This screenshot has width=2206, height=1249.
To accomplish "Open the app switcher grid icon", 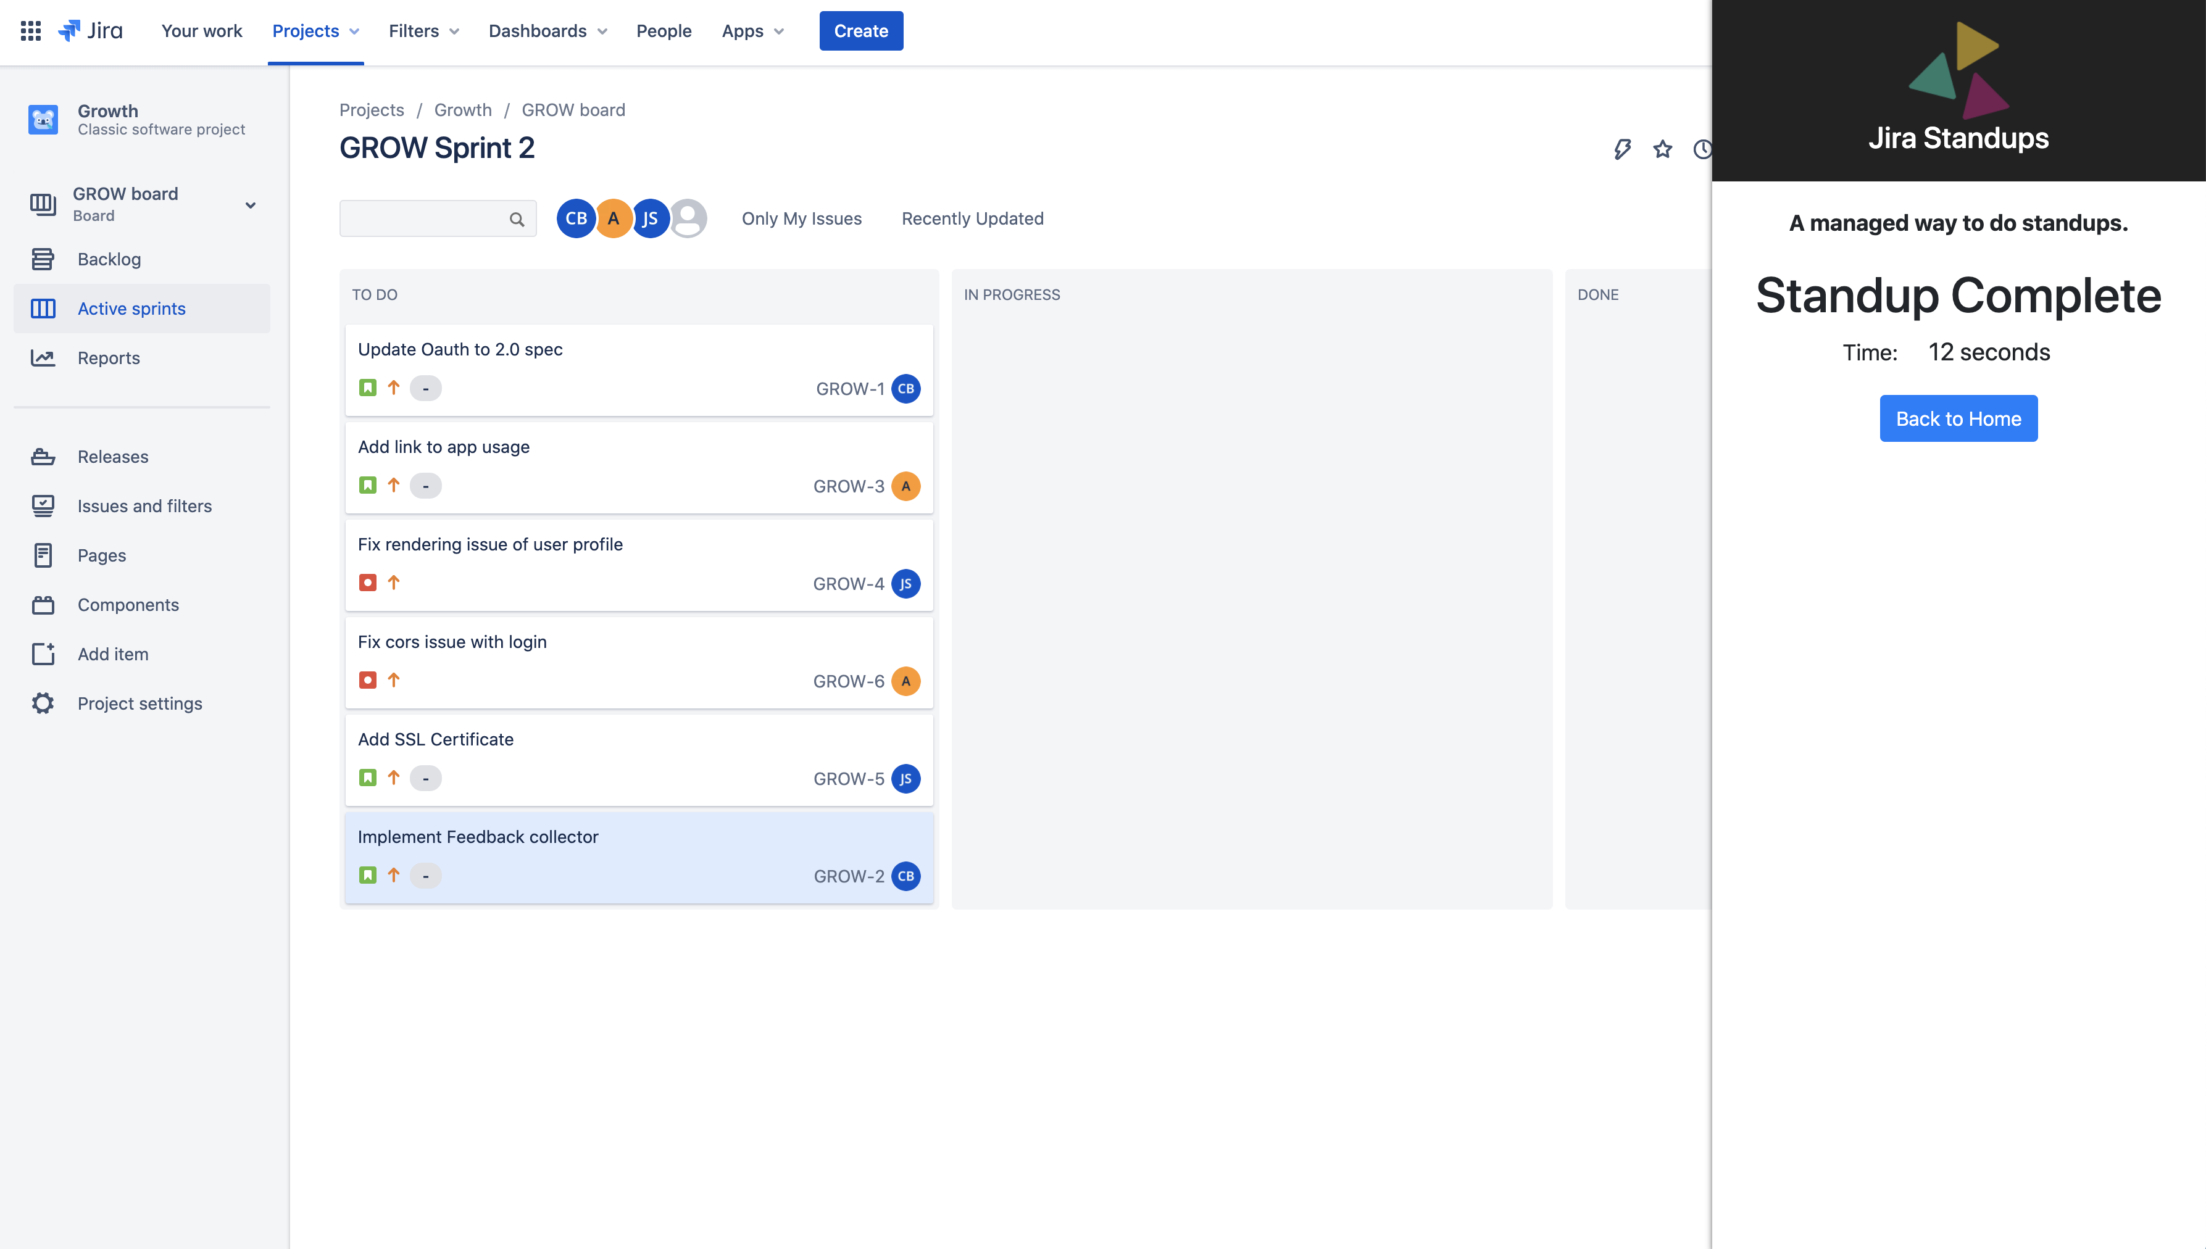I will pyautogui.click(x=31, y=31).
